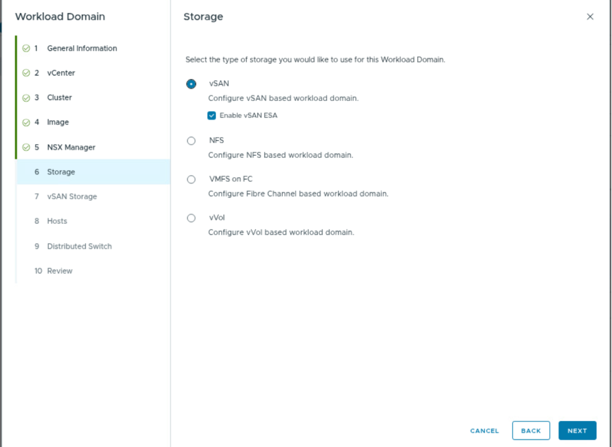The width and height of the screenshot is (612, 447).
Task: Switch to the Image step
Action: 58,123
